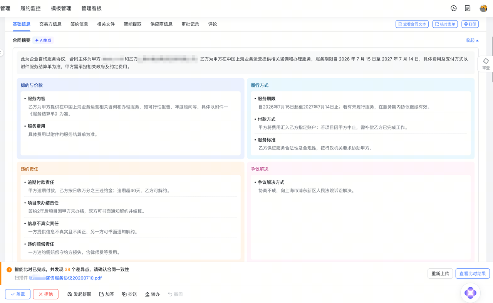The image size is (493, 303).
Task: Click the 打印 button
Action: (x=470, y=24)
